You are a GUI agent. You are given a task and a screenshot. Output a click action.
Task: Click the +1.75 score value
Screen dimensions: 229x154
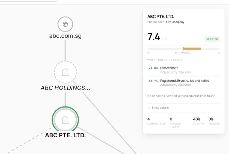pos(153,81)
